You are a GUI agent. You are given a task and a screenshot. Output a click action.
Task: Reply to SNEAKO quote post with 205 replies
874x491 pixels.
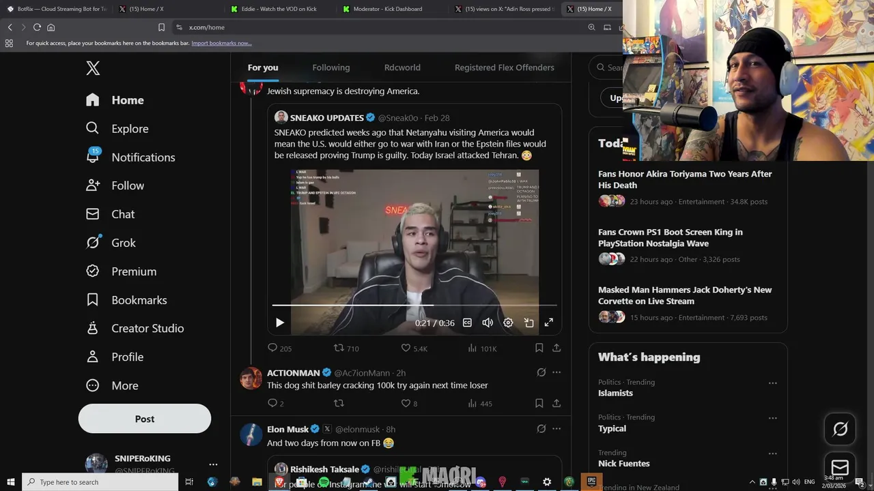point(279,348)
